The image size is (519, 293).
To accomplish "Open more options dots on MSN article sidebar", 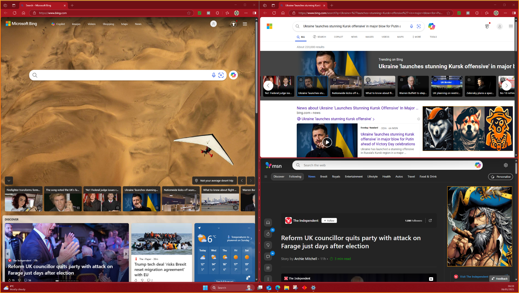I will click(268, 279).
